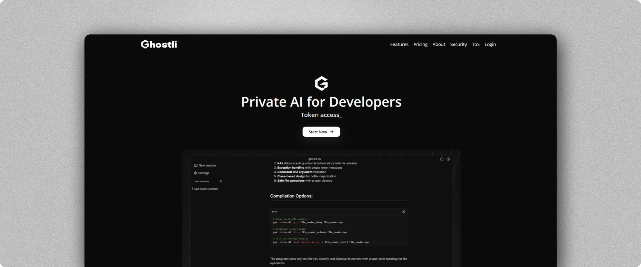Click the circled X icon in the preview window
The width and height of the screenshot is (641, 267).
tap(448, 159)
